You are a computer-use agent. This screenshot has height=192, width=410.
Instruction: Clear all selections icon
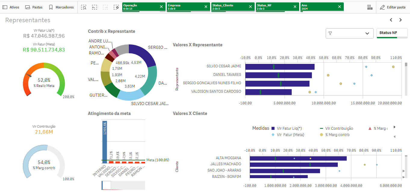point(116,7)
